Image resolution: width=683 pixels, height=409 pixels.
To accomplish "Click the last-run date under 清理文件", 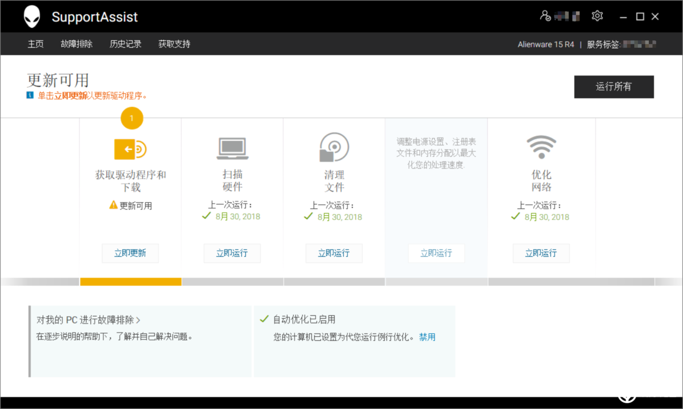I will coord(340,216).
